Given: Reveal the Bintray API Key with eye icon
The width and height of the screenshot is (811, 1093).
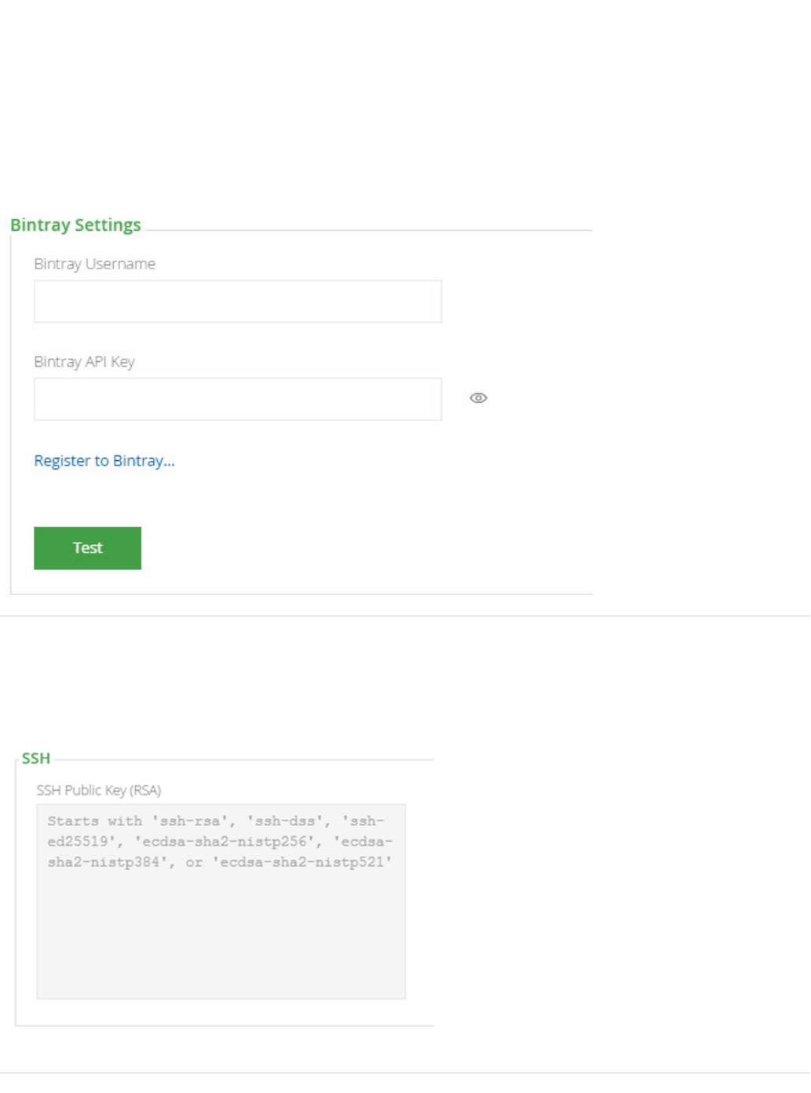Looking at the screenshot, I should (478, 398).
